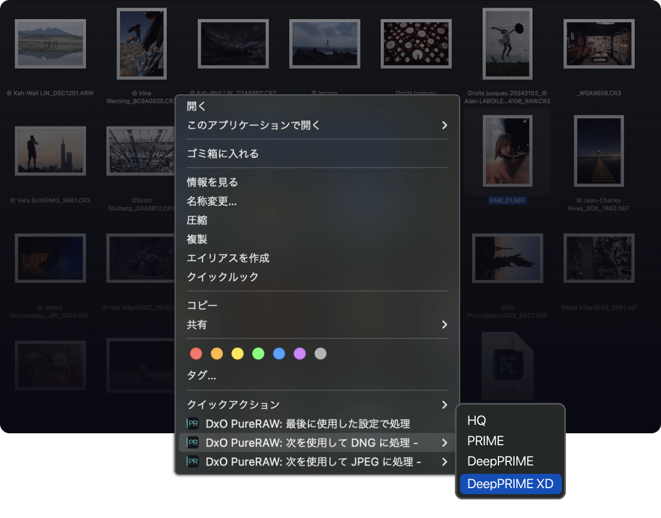Click the _W0A9658.CR3 file name
This screenshot has height=518, width=661.
(599, 93)
